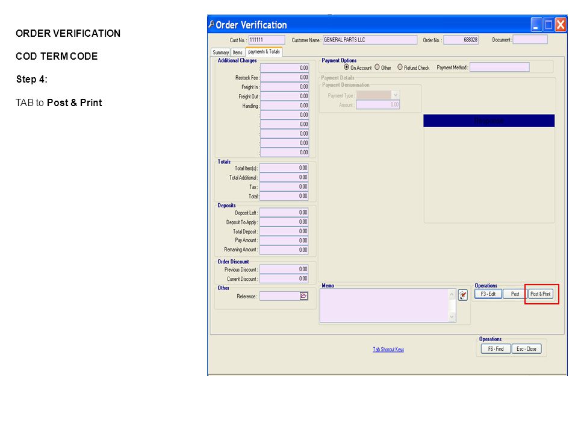
Task: Maximize the Order Verification window
Action: click(x=548, y=25)
